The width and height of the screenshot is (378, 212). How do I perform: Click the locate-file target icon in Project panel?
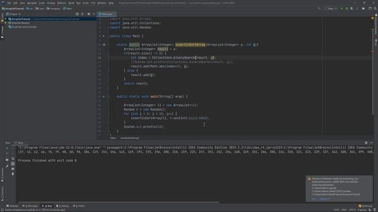click(x=77, y=14)
